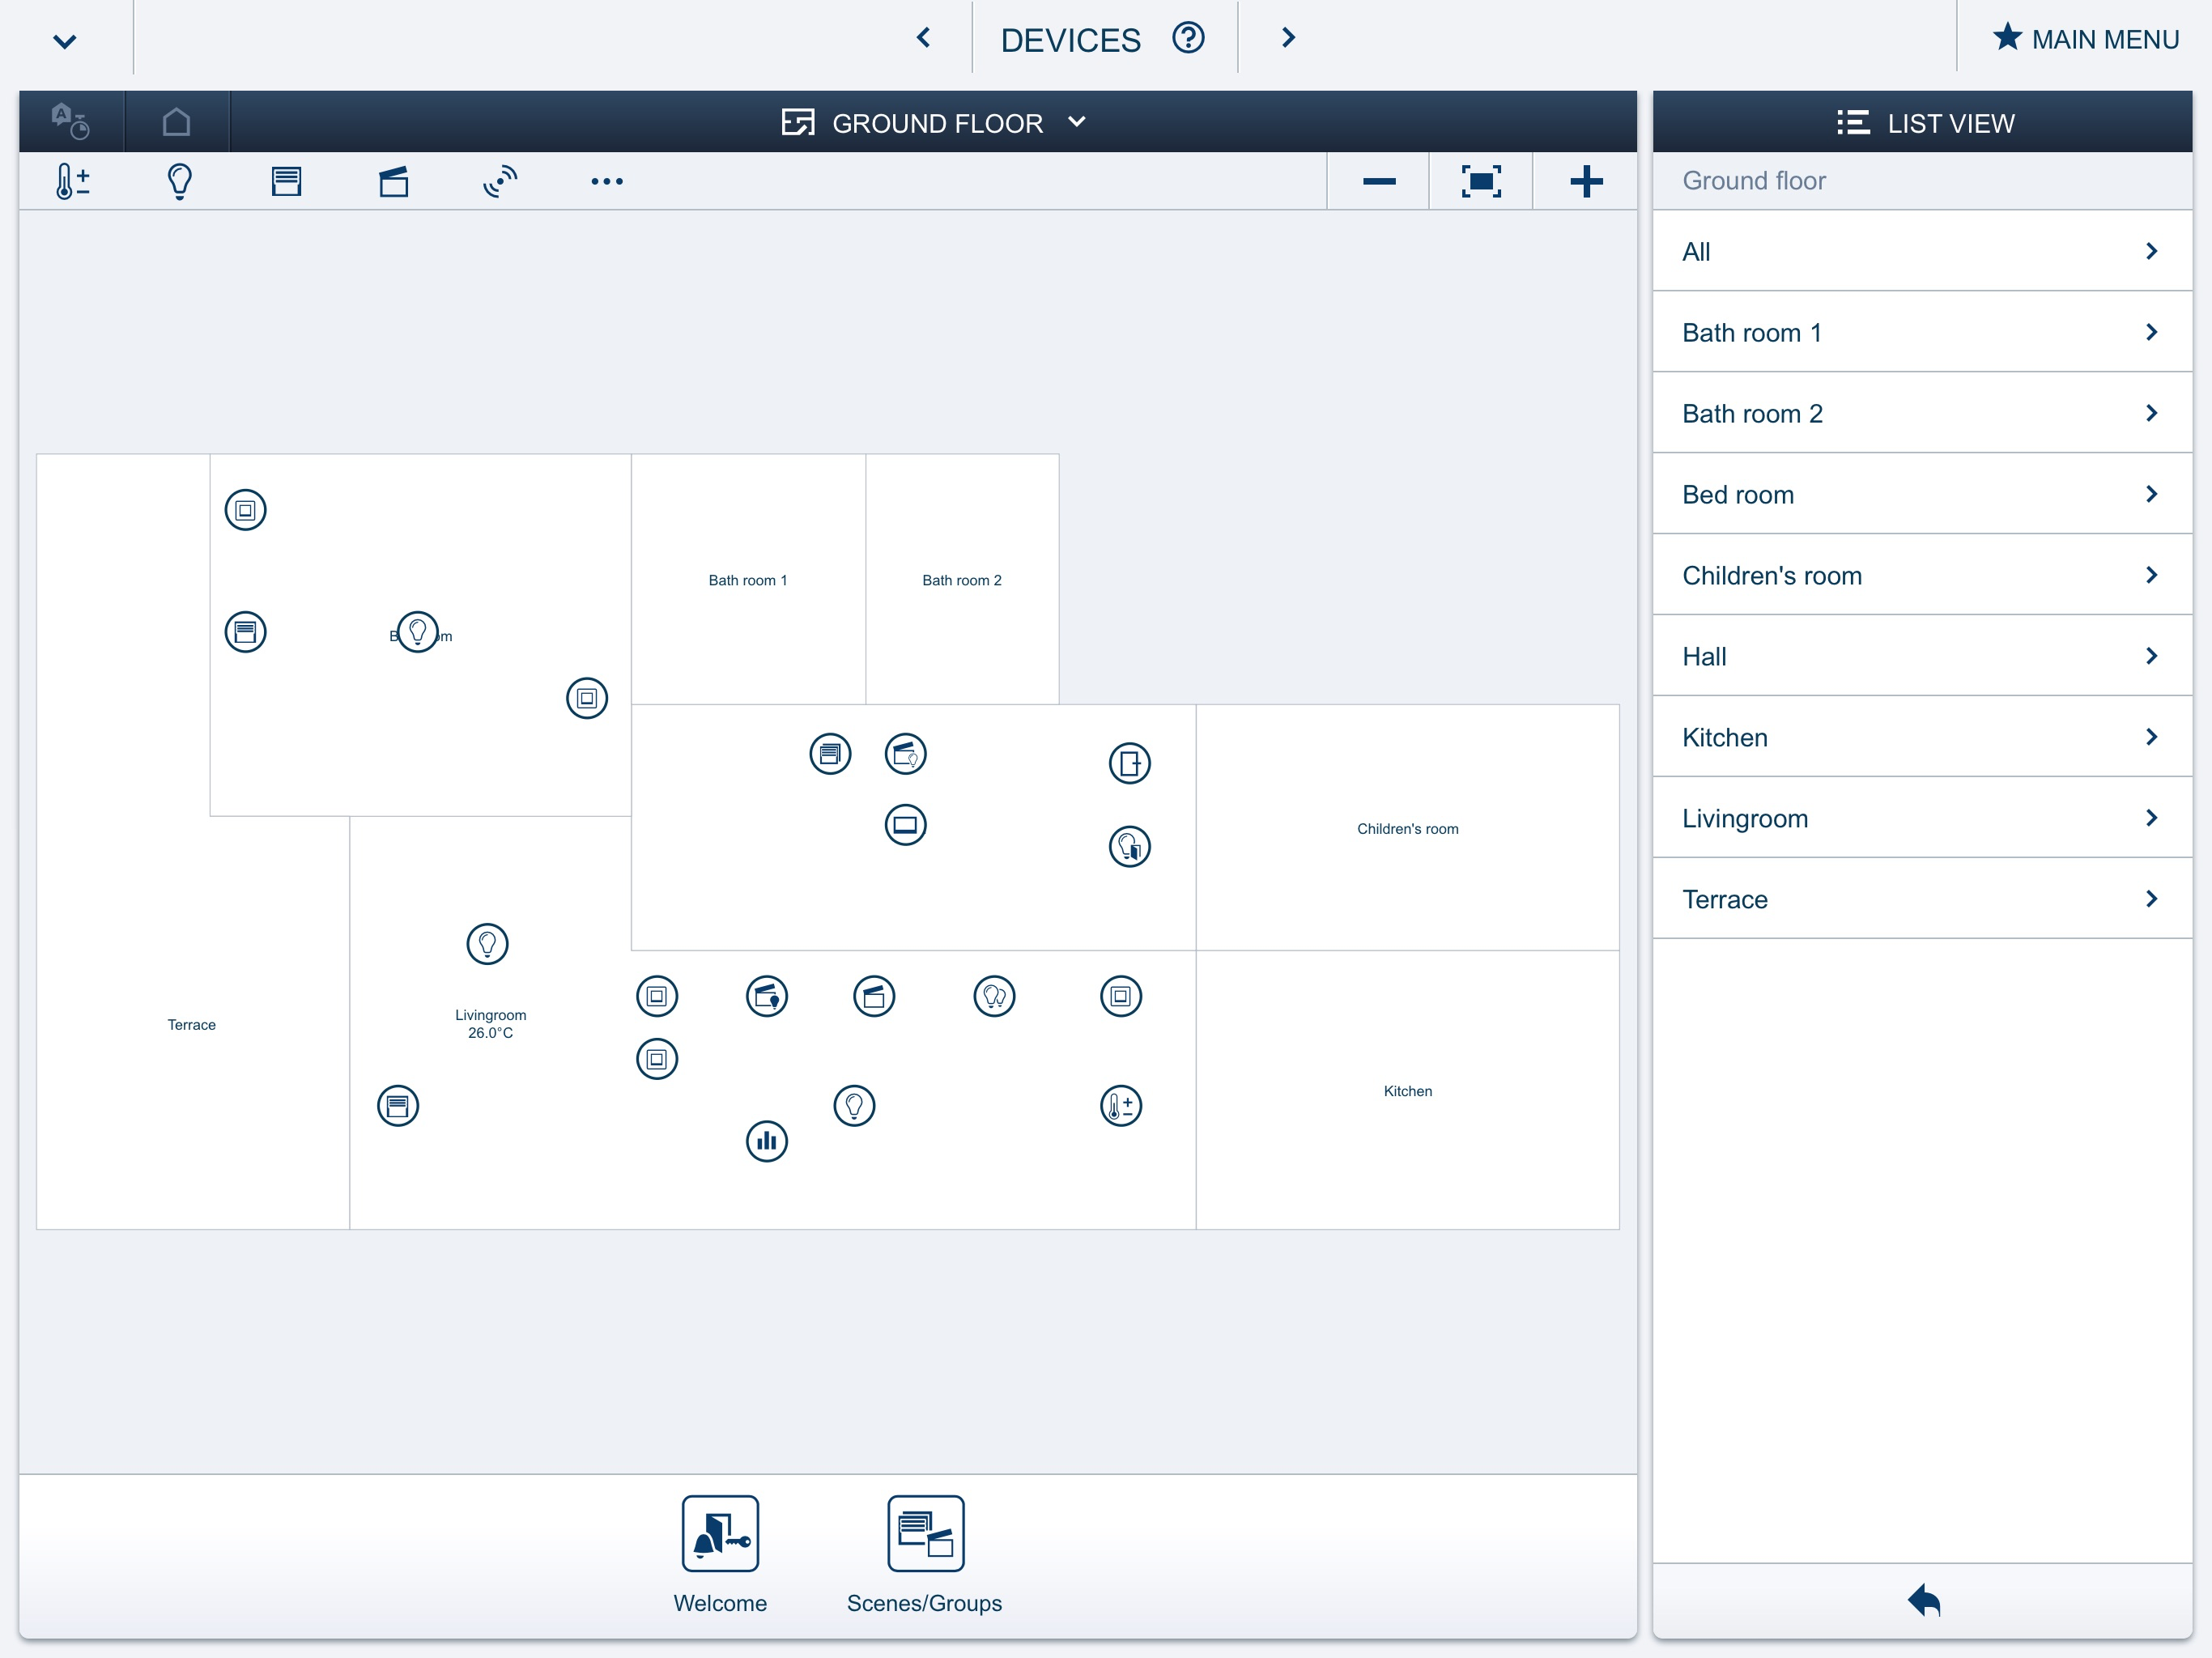Click the Ground floor list heading
The height and width of the screenshot is (1658, 2212).
[1753, 181]
